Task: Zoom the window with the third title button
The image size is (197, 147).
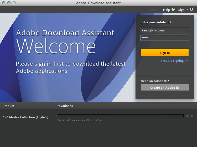Action: (14, 3)
